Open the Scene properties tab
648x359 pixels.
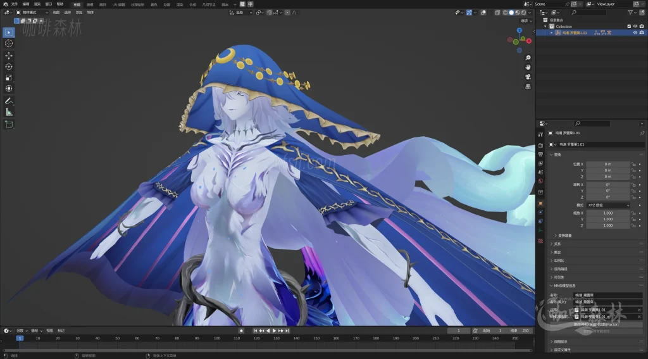tap(540, 172)
